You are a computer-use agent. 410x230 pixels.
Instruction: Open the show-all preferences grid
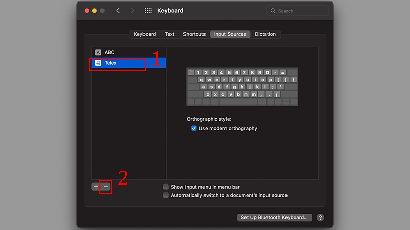[x=148, y=11]
